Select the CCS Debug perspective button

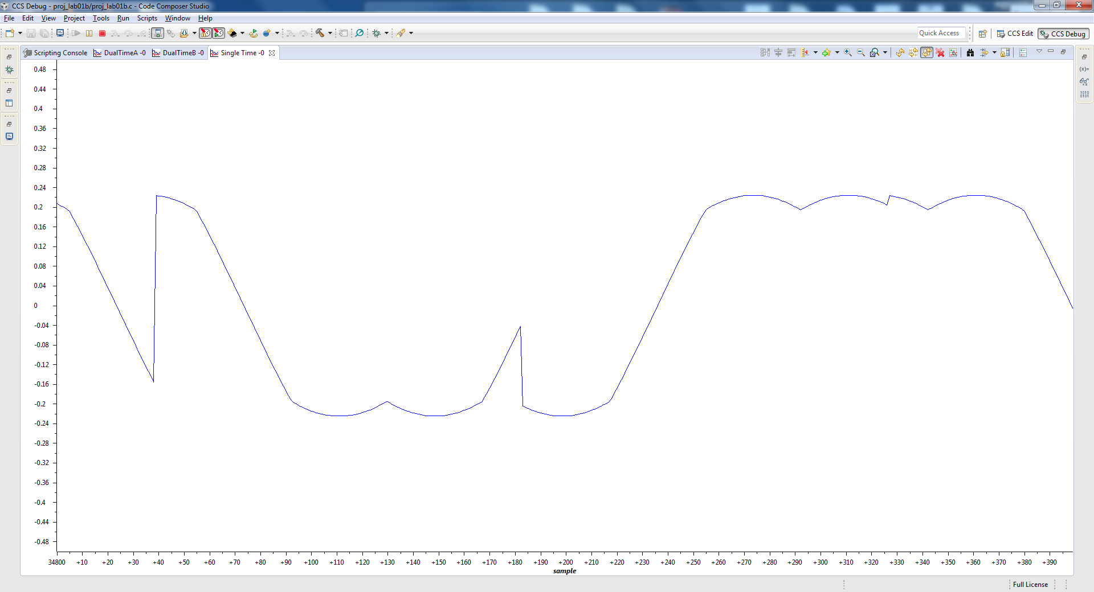(x=1063, y=34)
